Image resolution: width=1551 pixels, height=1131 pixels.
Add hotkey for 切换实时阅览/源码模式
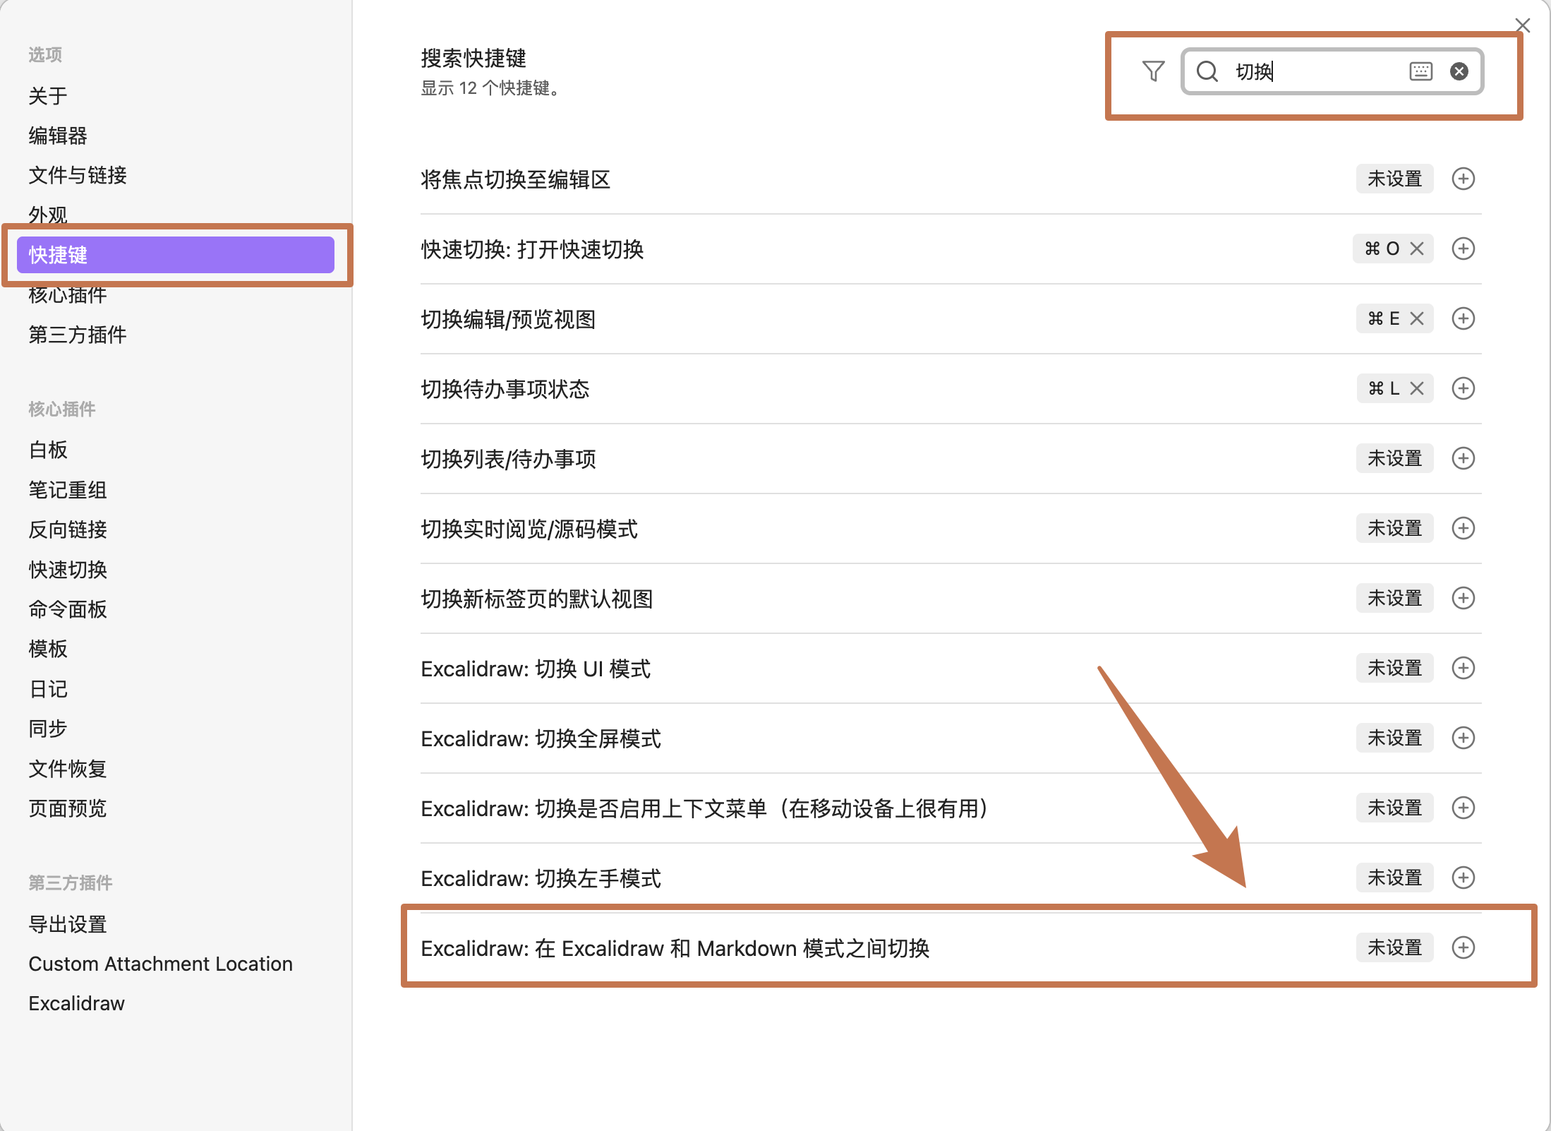pyautogui.click(x=1463, y=528)
